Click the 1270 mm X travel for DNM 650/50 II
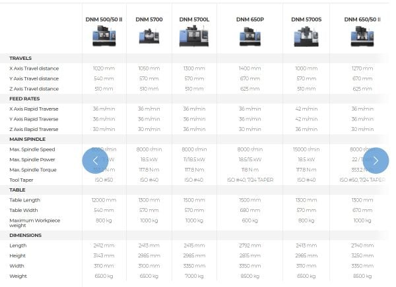This screenshot has width=396, height=287. pyautogui.click(x=362, y=68)
